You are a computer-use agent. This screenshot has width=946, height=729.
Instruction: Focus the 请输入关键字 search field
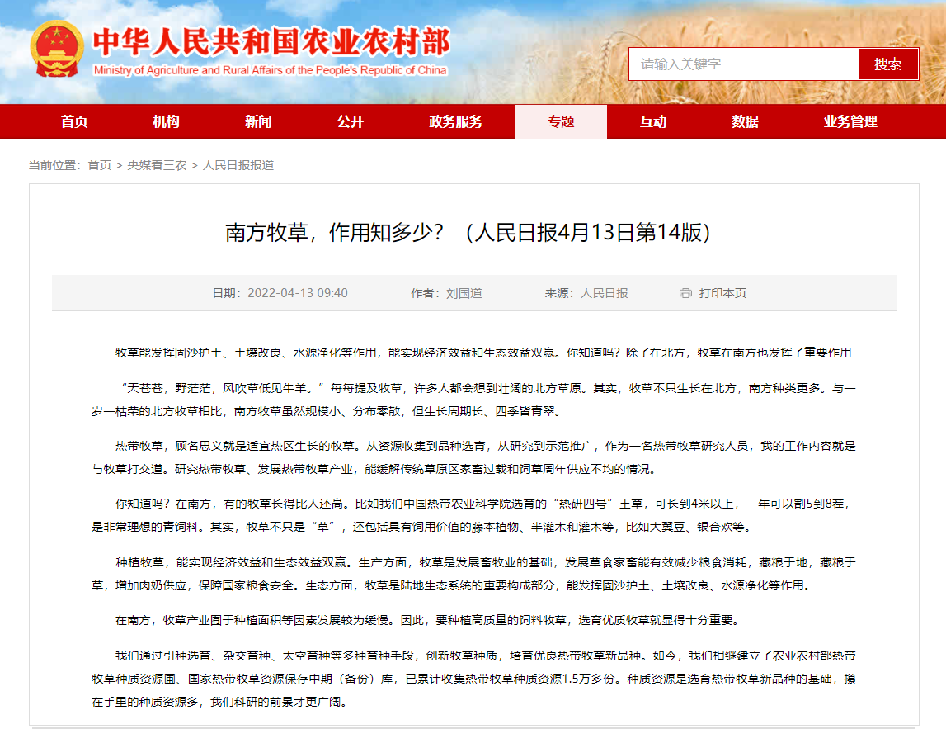743,64
